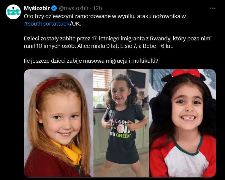Click the window blinds in the middle photo
This screenshot has height=180, width=225.
(102, 80)
